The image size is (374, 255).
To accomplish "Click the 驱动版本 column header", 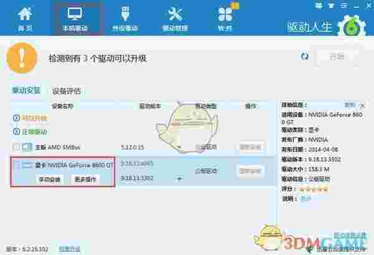I will click(150, 106).
